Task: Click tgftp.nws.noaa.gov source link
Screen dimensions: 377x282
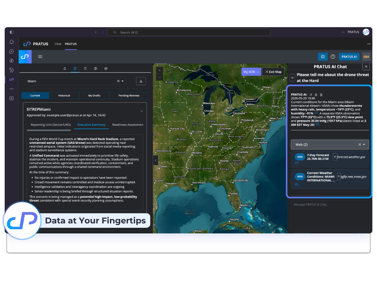Action: [x=354, y=176]
